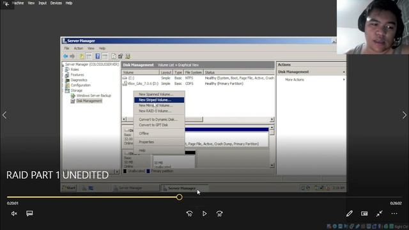Screen dimensions: 409x230
Task: Open the pencil edit tool
Action: 350,213
